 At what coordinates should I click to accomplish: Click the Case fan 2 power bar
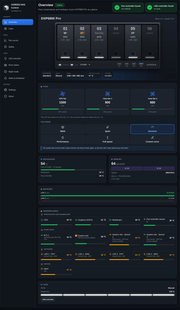(153, 109)
